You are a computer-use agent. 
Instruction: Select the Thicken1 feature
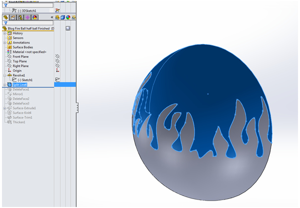point(19,122)
